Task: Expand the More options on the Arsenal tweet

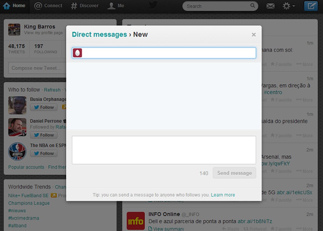Action: 305,171
